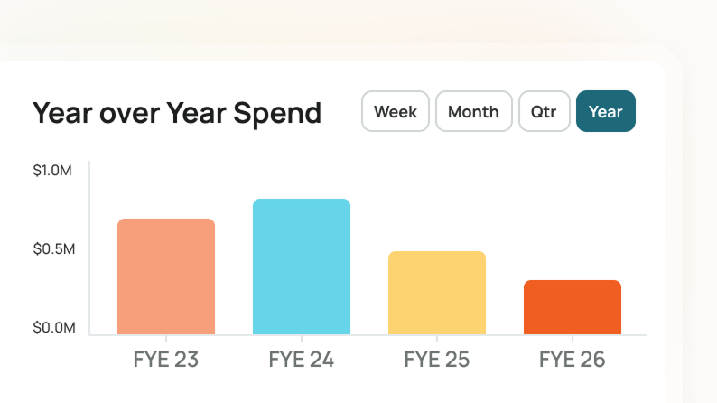The height and width of the screenshot is (403, 717).
Task: Select the $0.5M y-axis tick label
Action: tap(54, 249)
